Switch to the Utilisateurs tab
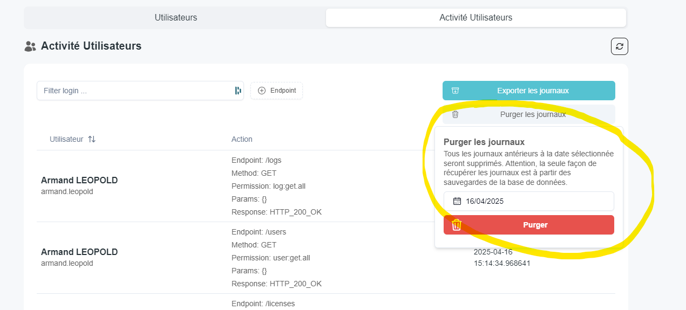 pyautogui.click(x=175, y=18)
